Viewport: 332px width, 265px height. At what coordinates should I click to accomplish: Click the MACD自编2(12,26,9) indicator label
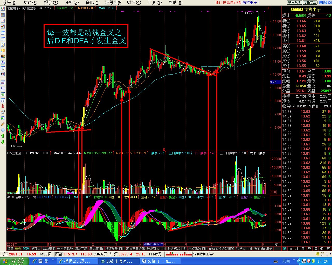coord(22,197)
